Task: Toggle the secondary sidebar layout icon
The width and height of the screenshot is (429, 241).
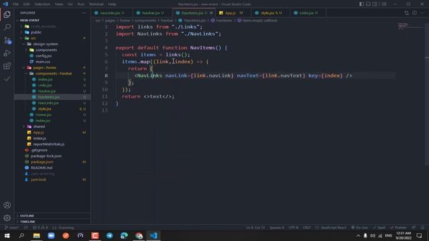Action: pos(375,4)
